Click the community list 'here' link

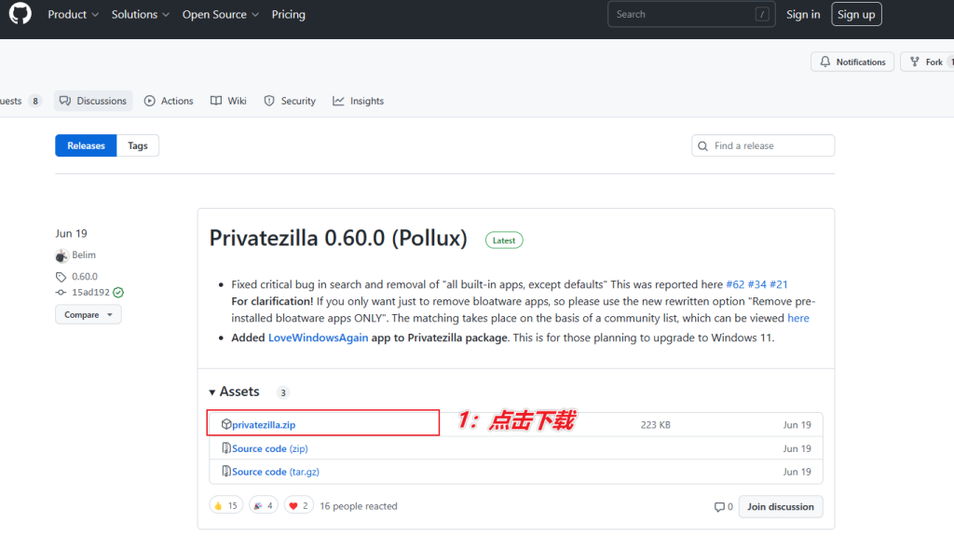[798, 318]
